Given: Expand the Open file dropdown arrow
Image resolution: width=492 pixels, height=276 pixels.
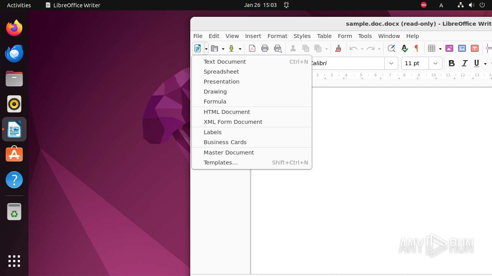Looking at the screenshot, I should click(223, 49).
